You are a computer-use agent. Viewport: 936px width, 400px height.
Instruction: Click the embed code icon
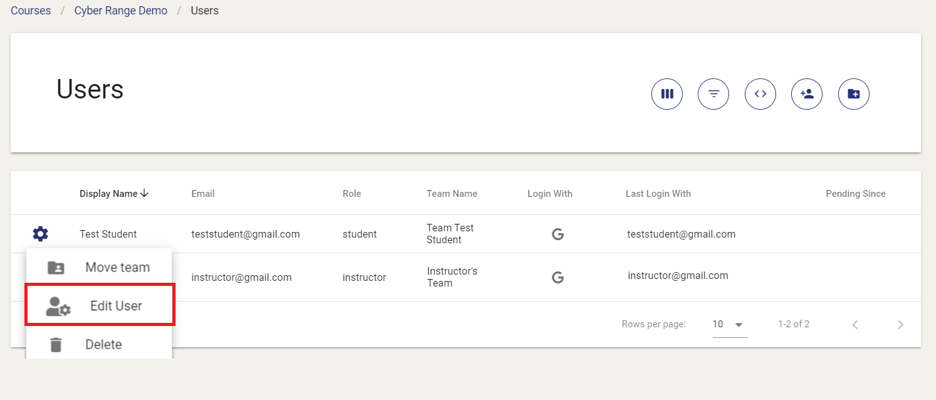[760, 93]
